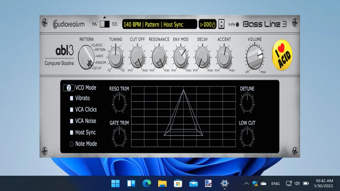This screenshot has height=191, width=340.
Task: Toggle the Vibrato checkbox
Action: point(71,98)
